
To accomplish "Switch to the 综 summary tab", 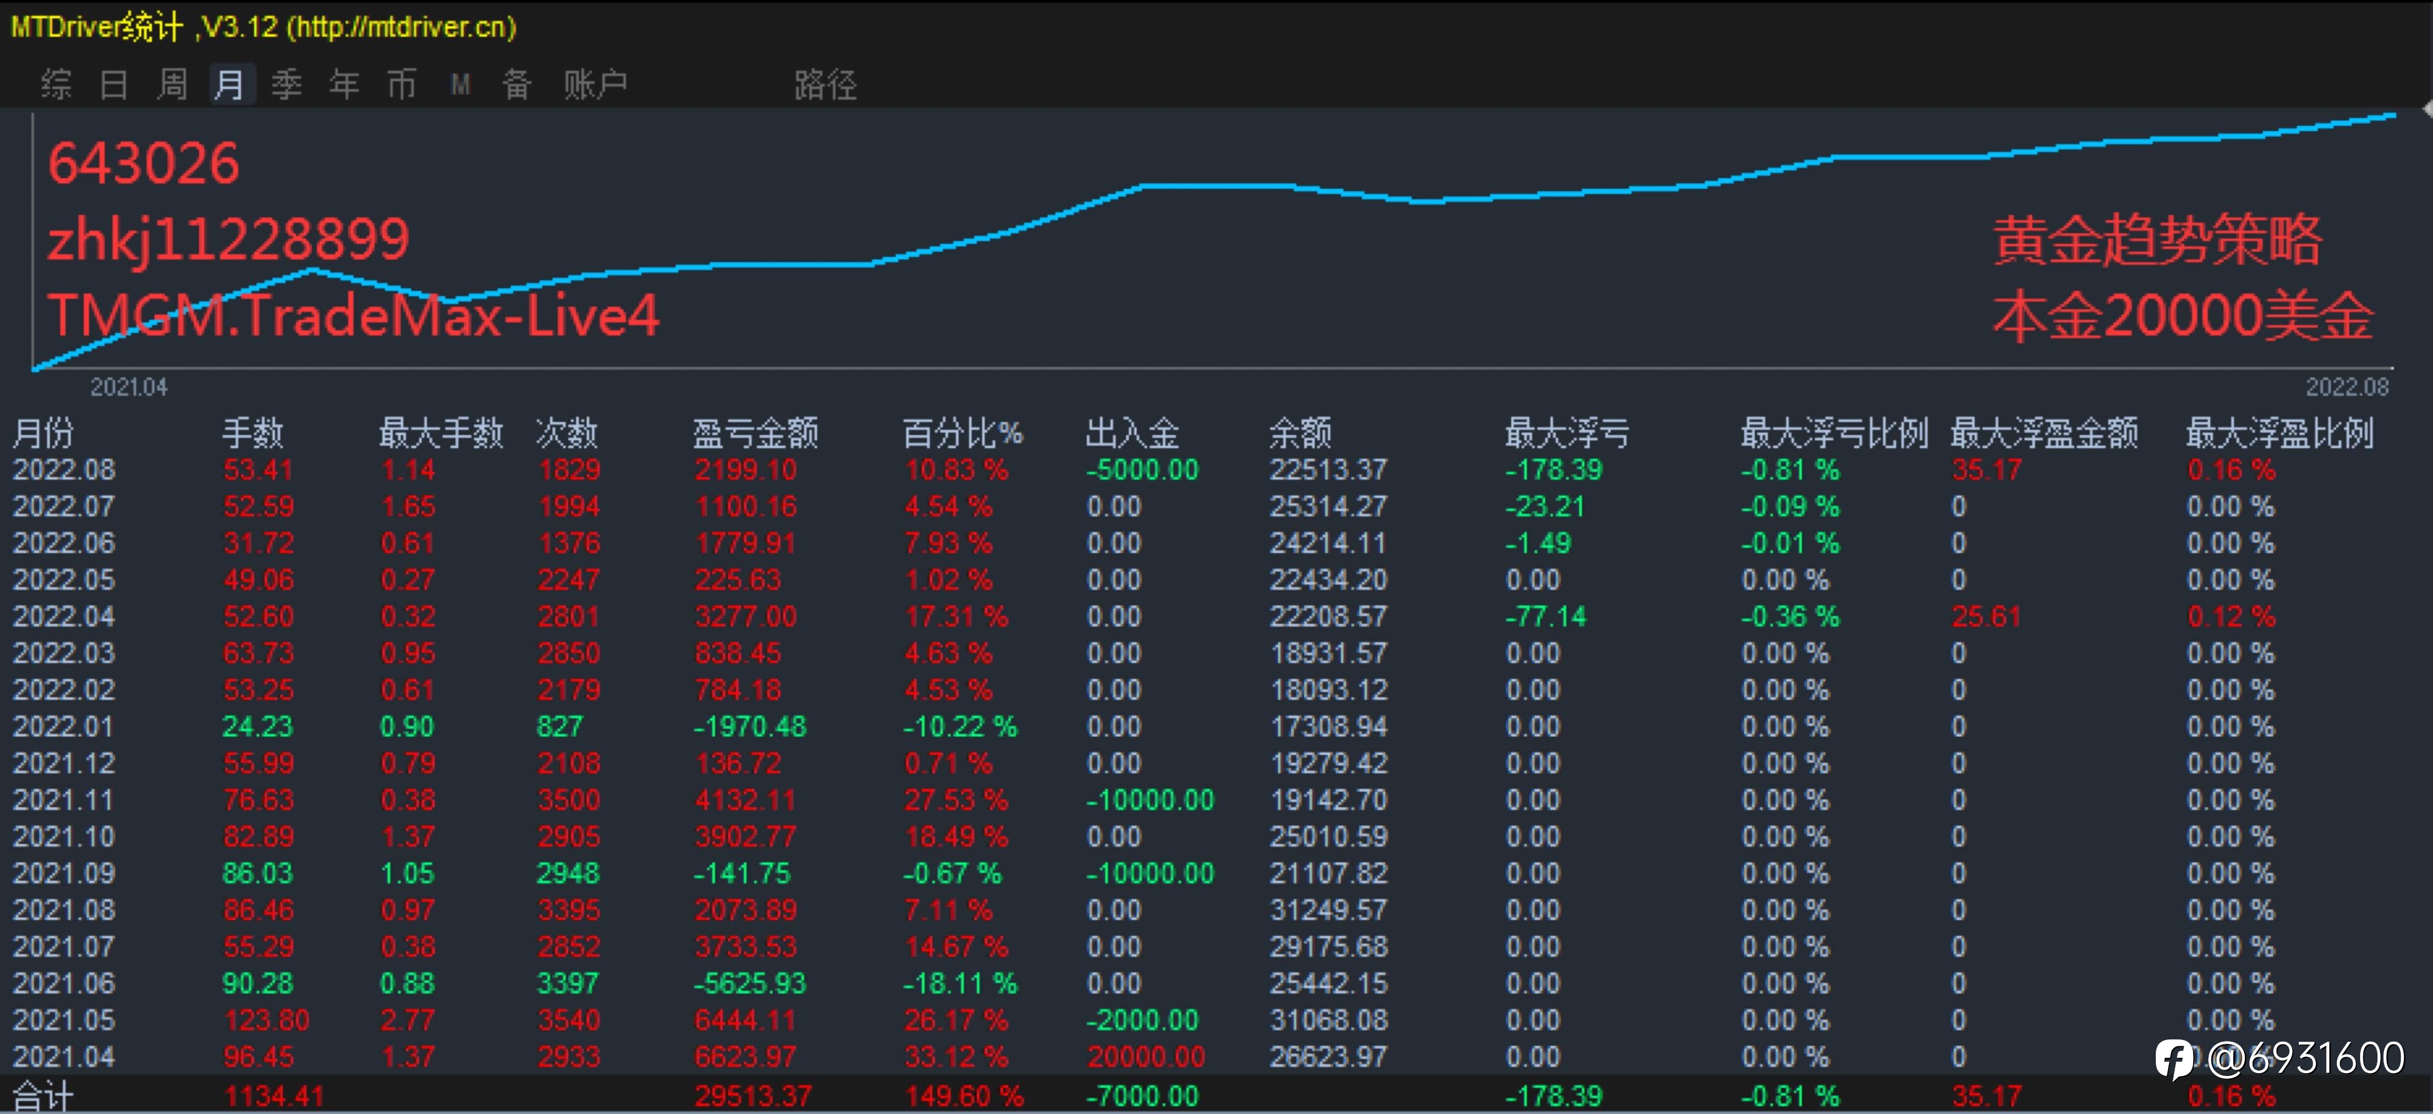I will (x=56, y=85).
